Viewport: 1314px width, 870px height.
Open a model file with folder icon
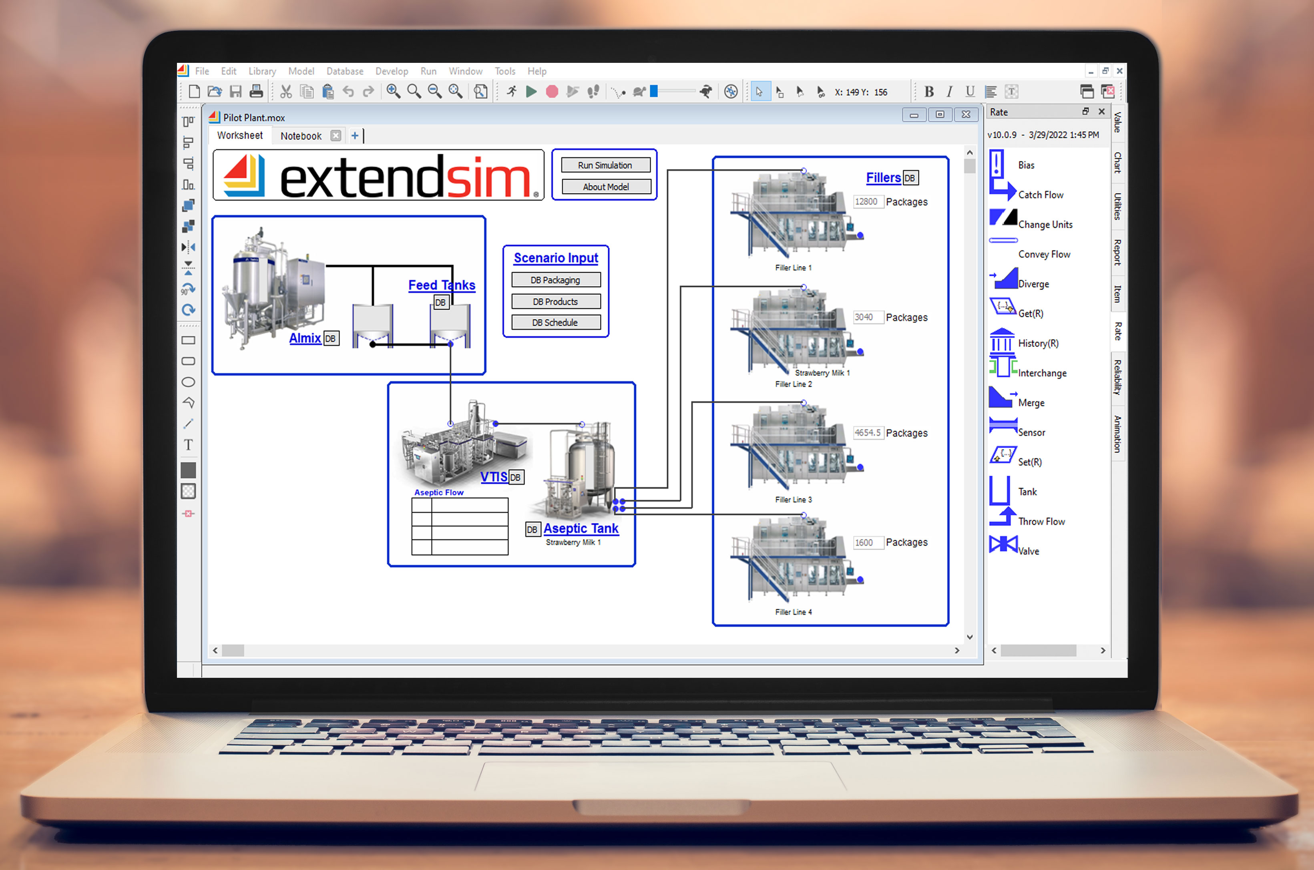click(x=215, y=92)
